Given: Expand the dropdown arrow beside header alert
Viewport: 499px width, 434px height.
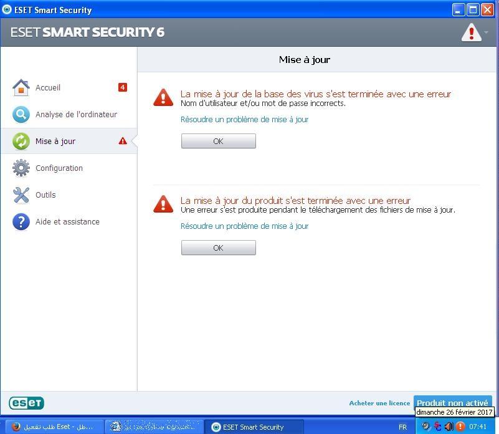Looking at the screenshot, I should (486, 32).
